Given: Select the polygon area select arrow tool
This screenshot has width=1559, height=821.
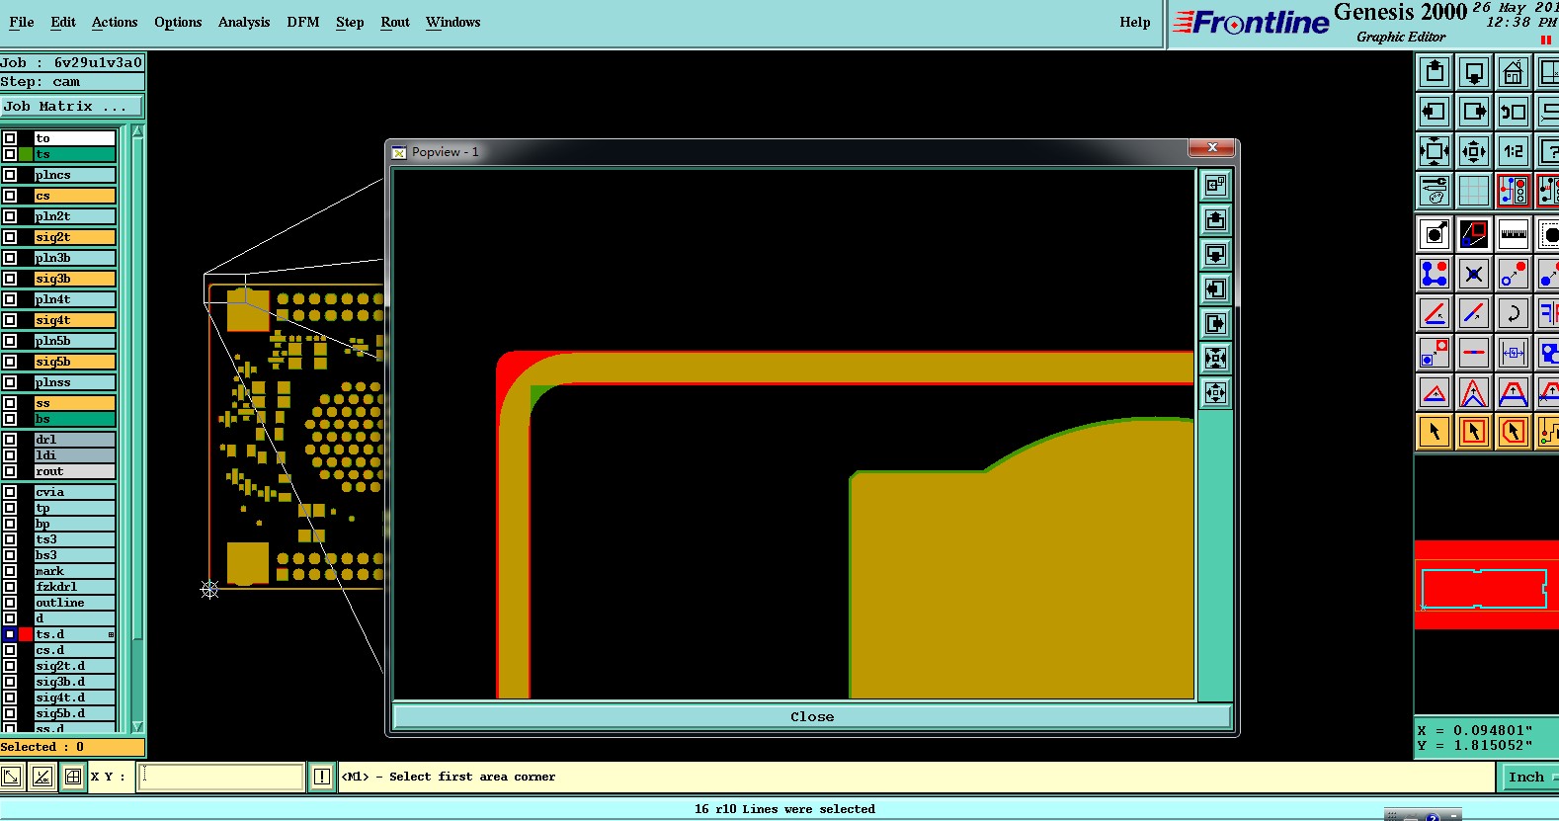Looking at the screenshot, I should point(1514,432).
